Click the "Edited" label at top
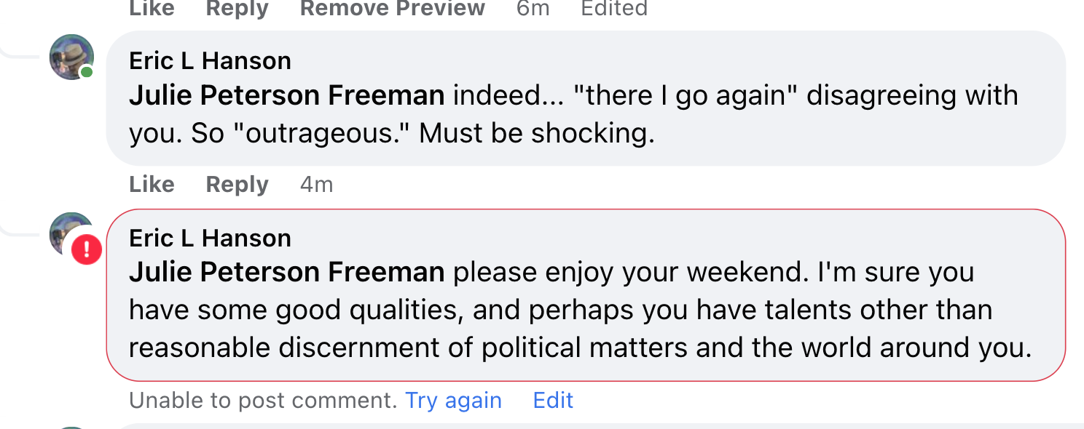 click(x=613, y=9)
